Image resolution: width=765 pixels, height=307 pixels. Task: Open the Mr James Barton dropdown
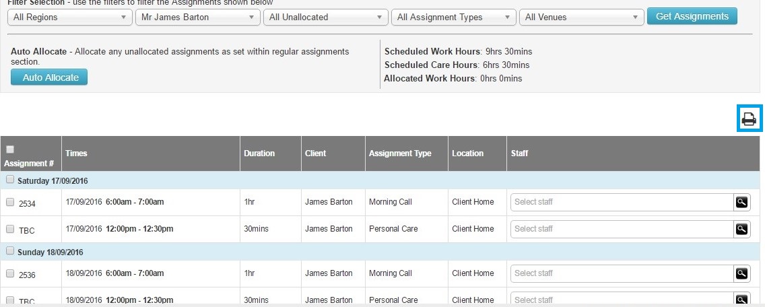197,17
